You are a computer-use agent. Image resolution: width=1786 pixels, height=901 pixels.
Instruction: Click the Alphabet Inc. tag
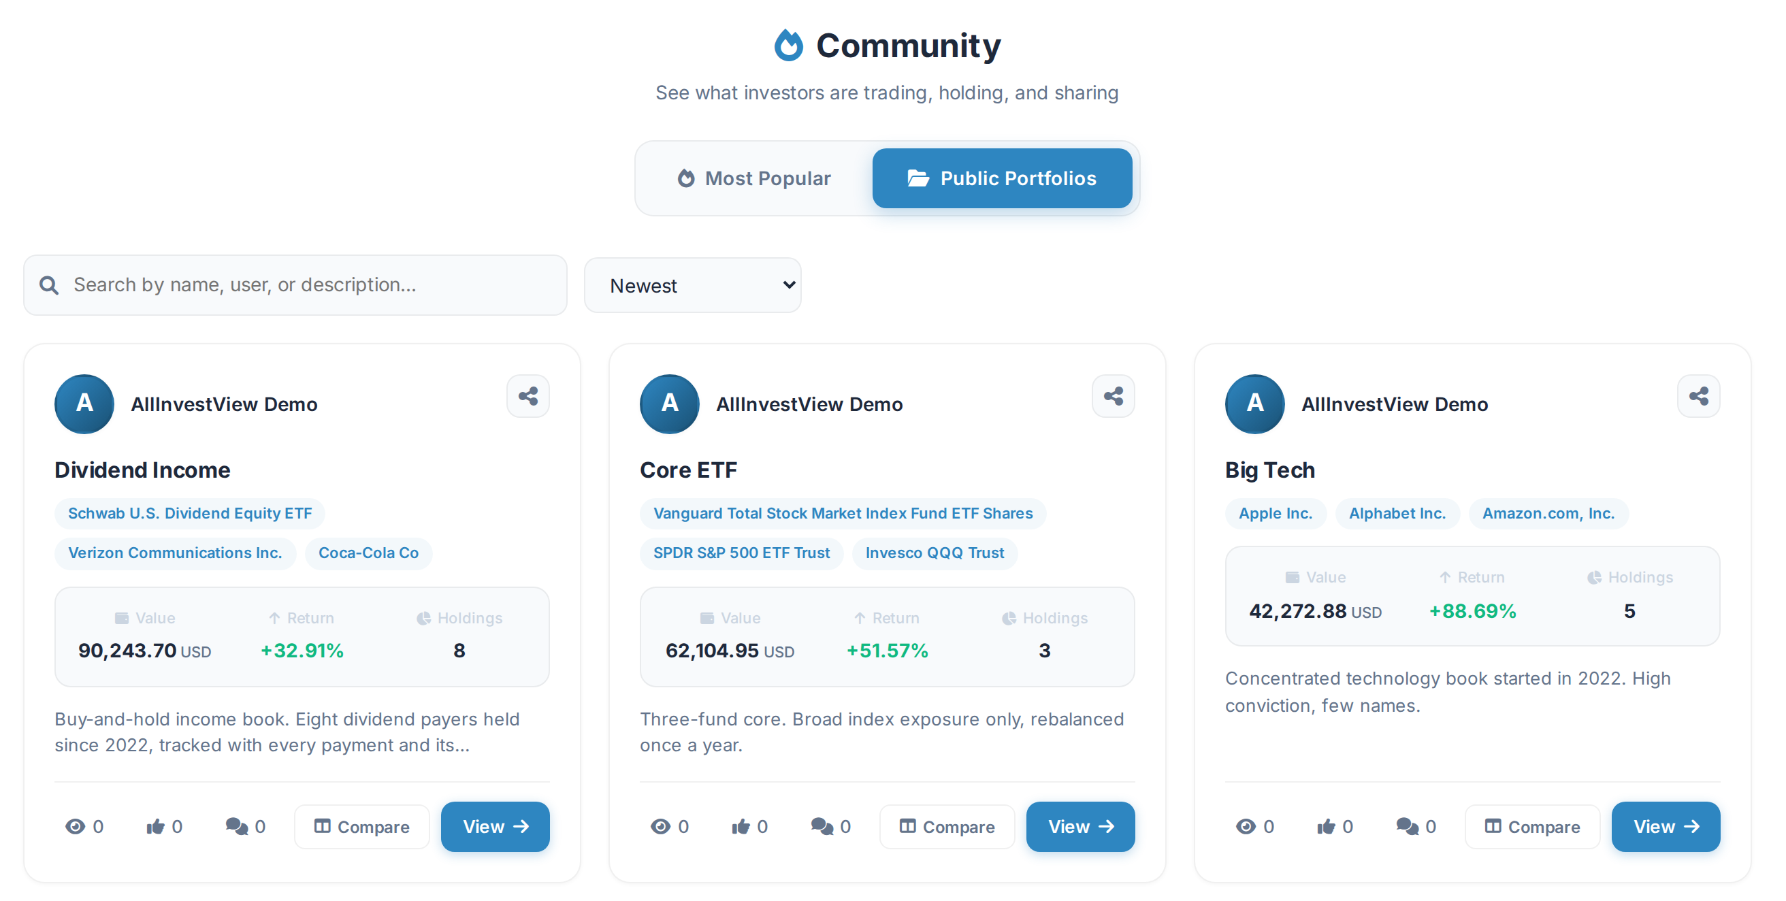coord(1397,514)
